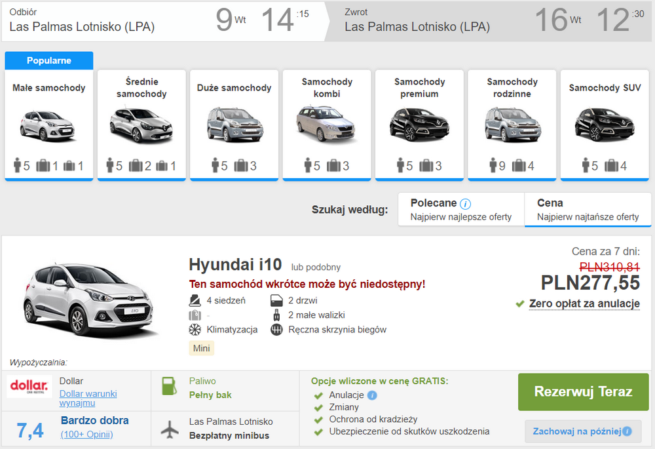Click the Mini category badge
The height and width of the screenshot is (449, 655).
pyautogui.click(x=201, y=348)
